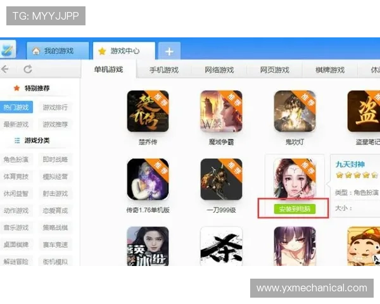Click the 楚乔传 game title

[148, 142]
